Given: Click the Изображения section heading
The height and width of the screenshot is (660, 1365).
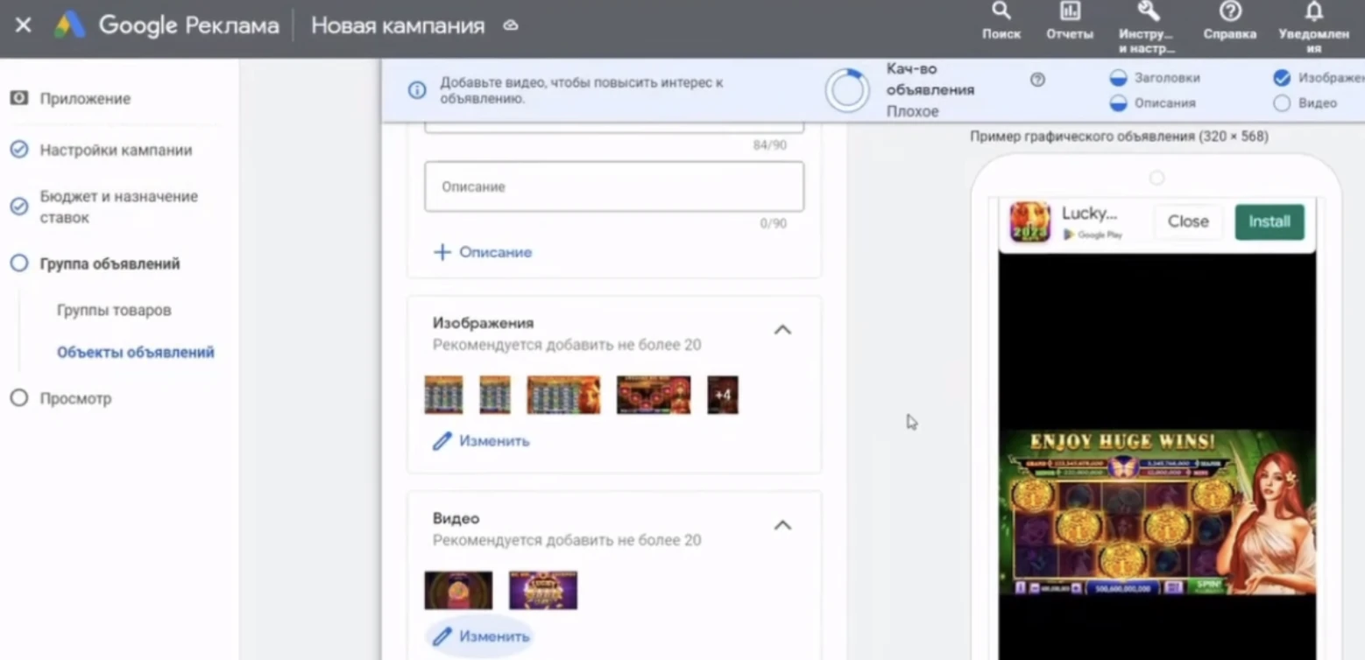Looking at the screenshot, I should 483,323.
